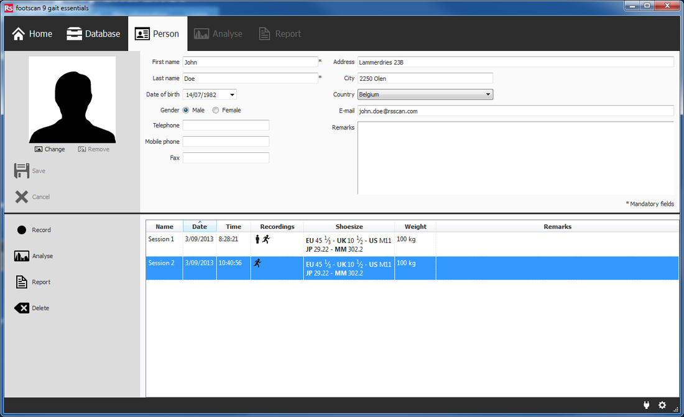Sort sessions by Time column header
684x417 pixels.
[x=233, y=226]
